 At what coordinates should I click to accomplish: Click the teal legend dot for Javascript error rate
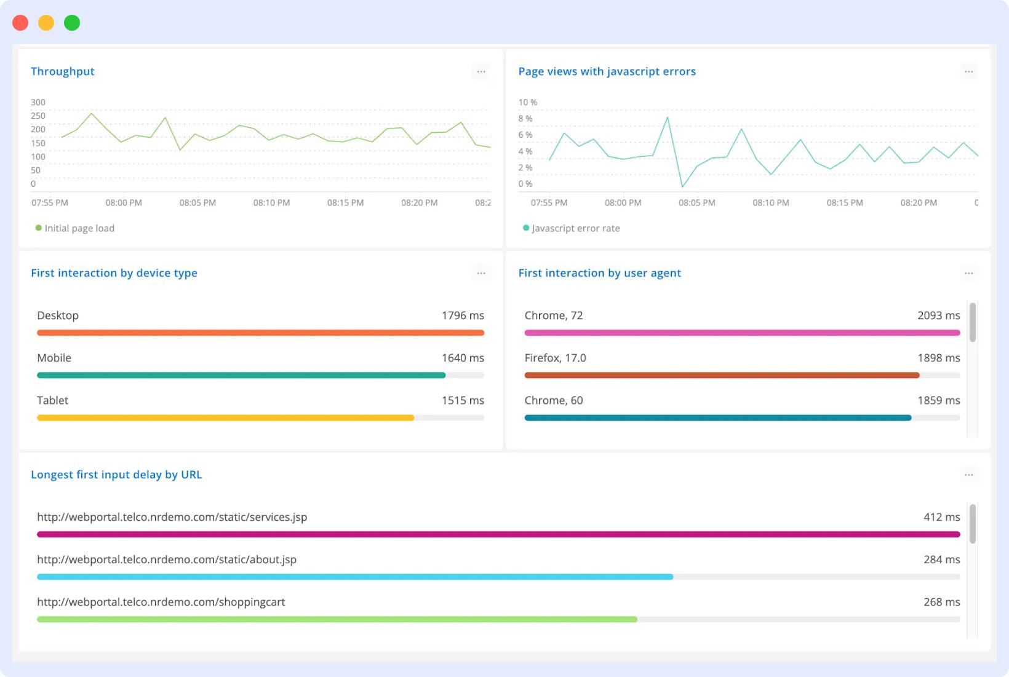point(525,227)
